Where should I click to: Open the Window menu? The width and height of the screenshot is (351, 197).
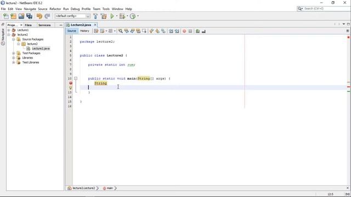[117, 9]
